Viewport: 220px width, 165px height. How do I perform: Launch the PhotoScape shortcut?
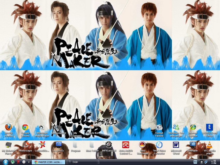(x=25, y=147)
